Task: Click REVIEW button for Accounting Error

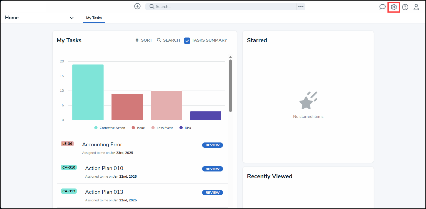Action: tap(212, 145)
